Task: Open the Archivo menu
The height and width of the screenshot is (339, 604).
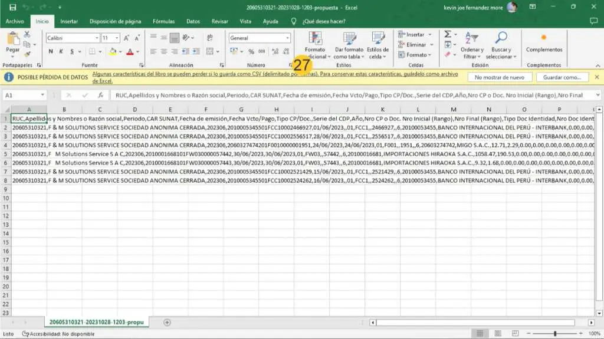Action: [15, 21]
